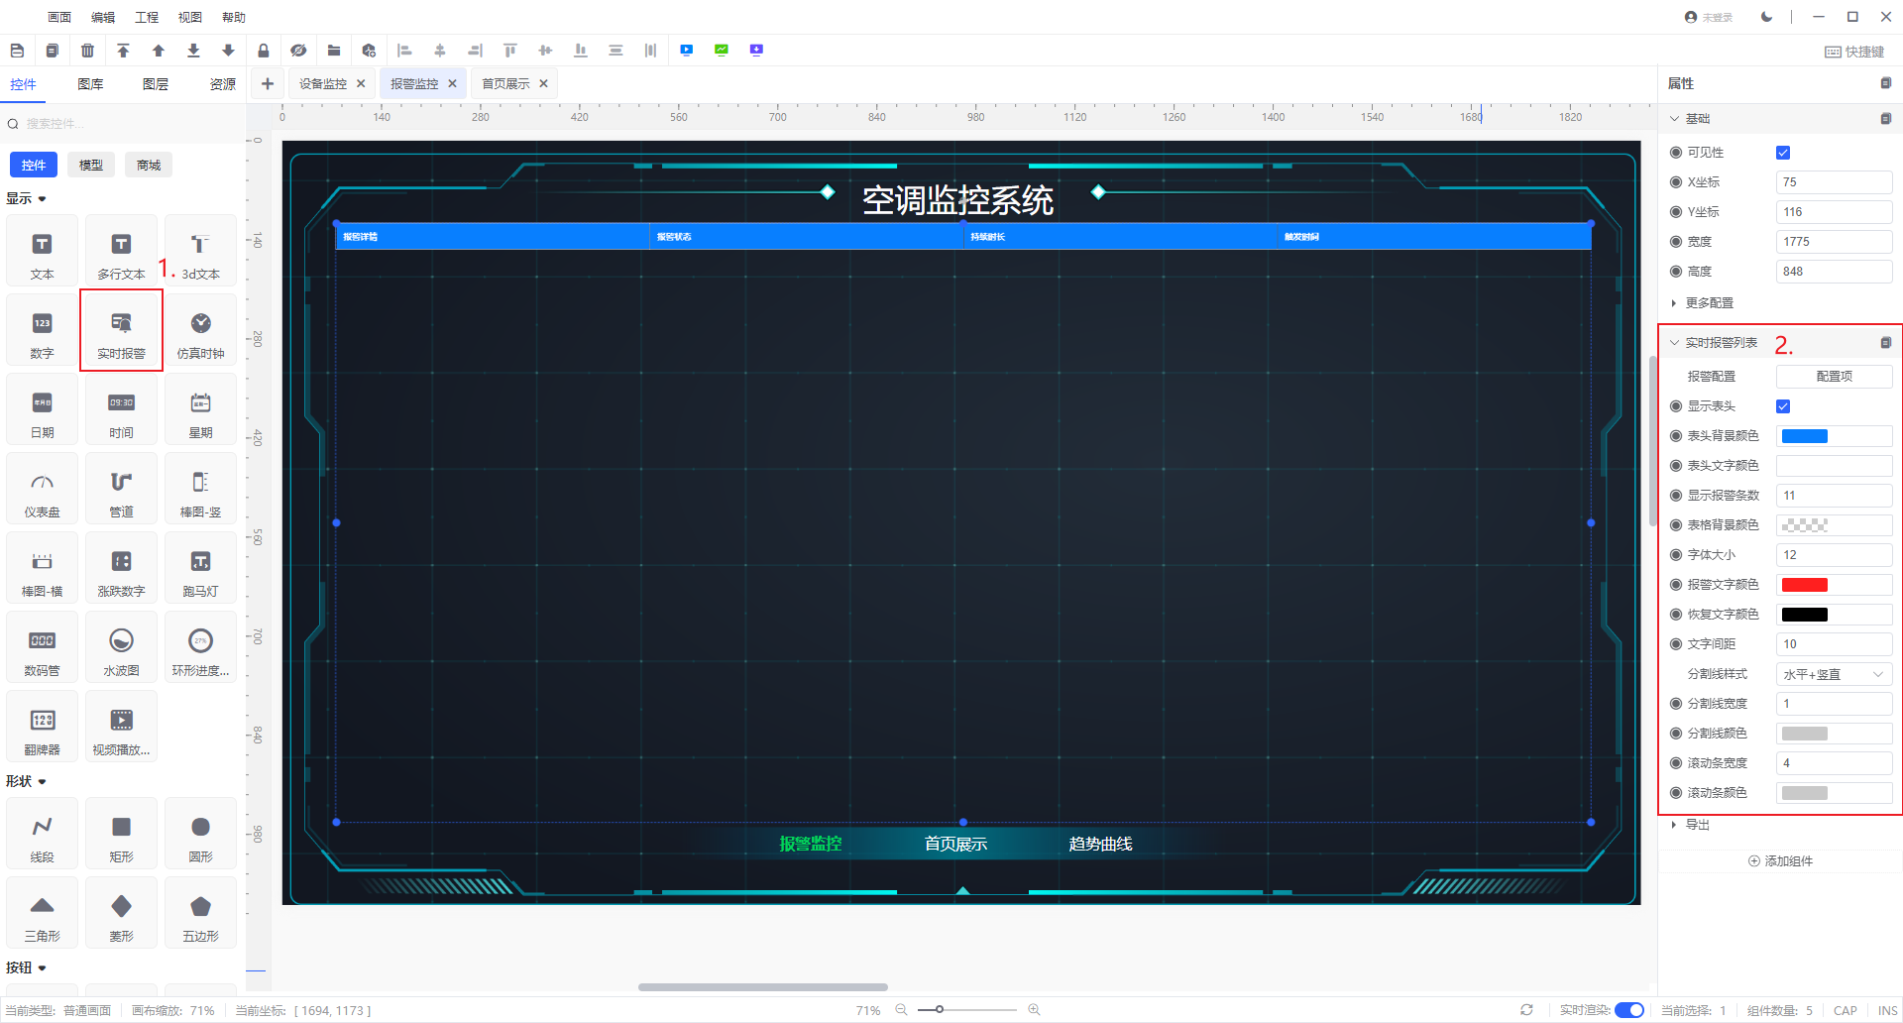Click the 显示报警条数 input field
The width and height of the screenshot is (1903, 1023).
[x=1833, y=496]
